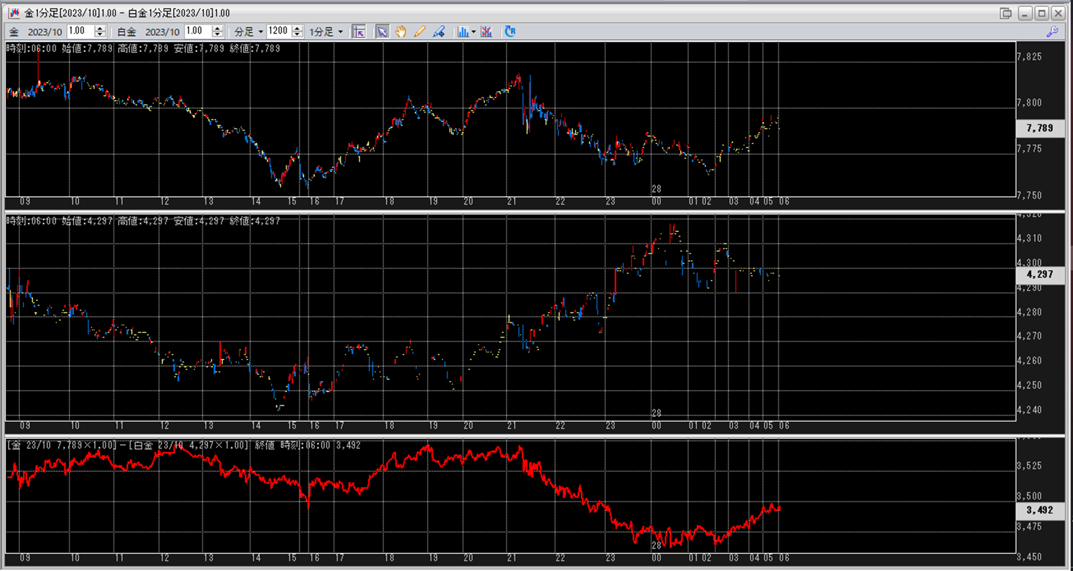Open dropdown arrow beside bar chart icon
Image resolution: width=1073 pixels, height=571 pixels.
(x=473, y=32)
